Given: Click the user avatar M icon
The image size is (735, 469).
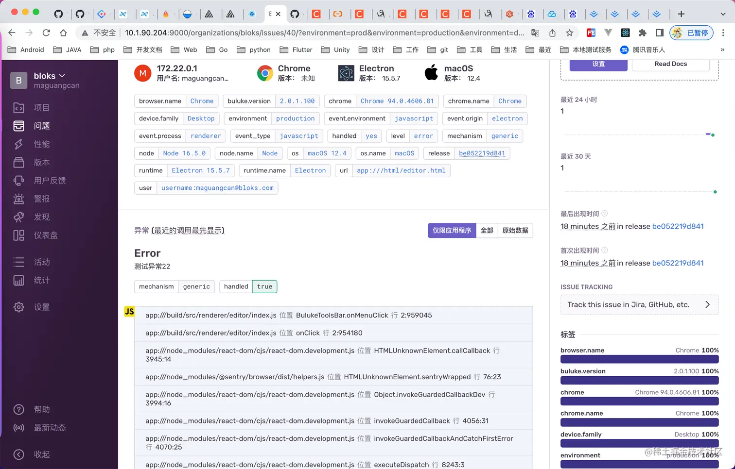Looking at the screenshot, I should pyautogui.click(x=142, y=73).
